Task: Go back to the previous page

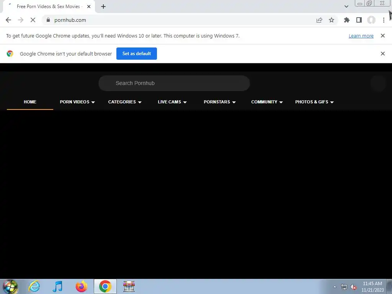Action: [8, 20]
